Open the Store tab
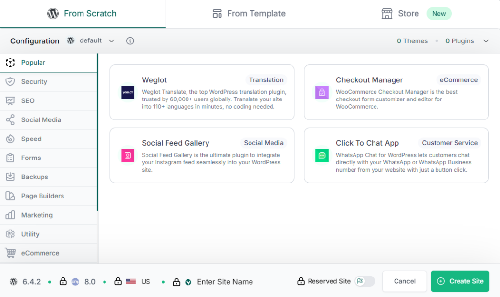 (x=416, y=14)
